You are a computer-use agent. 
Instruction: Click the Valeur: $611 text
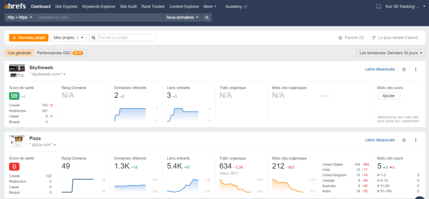pos(228,174)
